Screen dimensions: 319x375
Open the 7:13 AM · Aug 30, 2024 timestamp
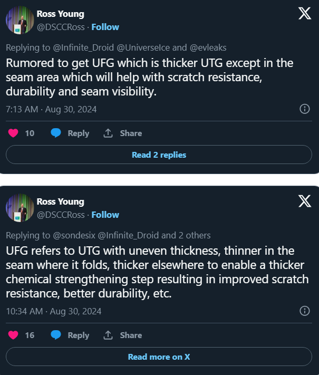coord(51,109)
